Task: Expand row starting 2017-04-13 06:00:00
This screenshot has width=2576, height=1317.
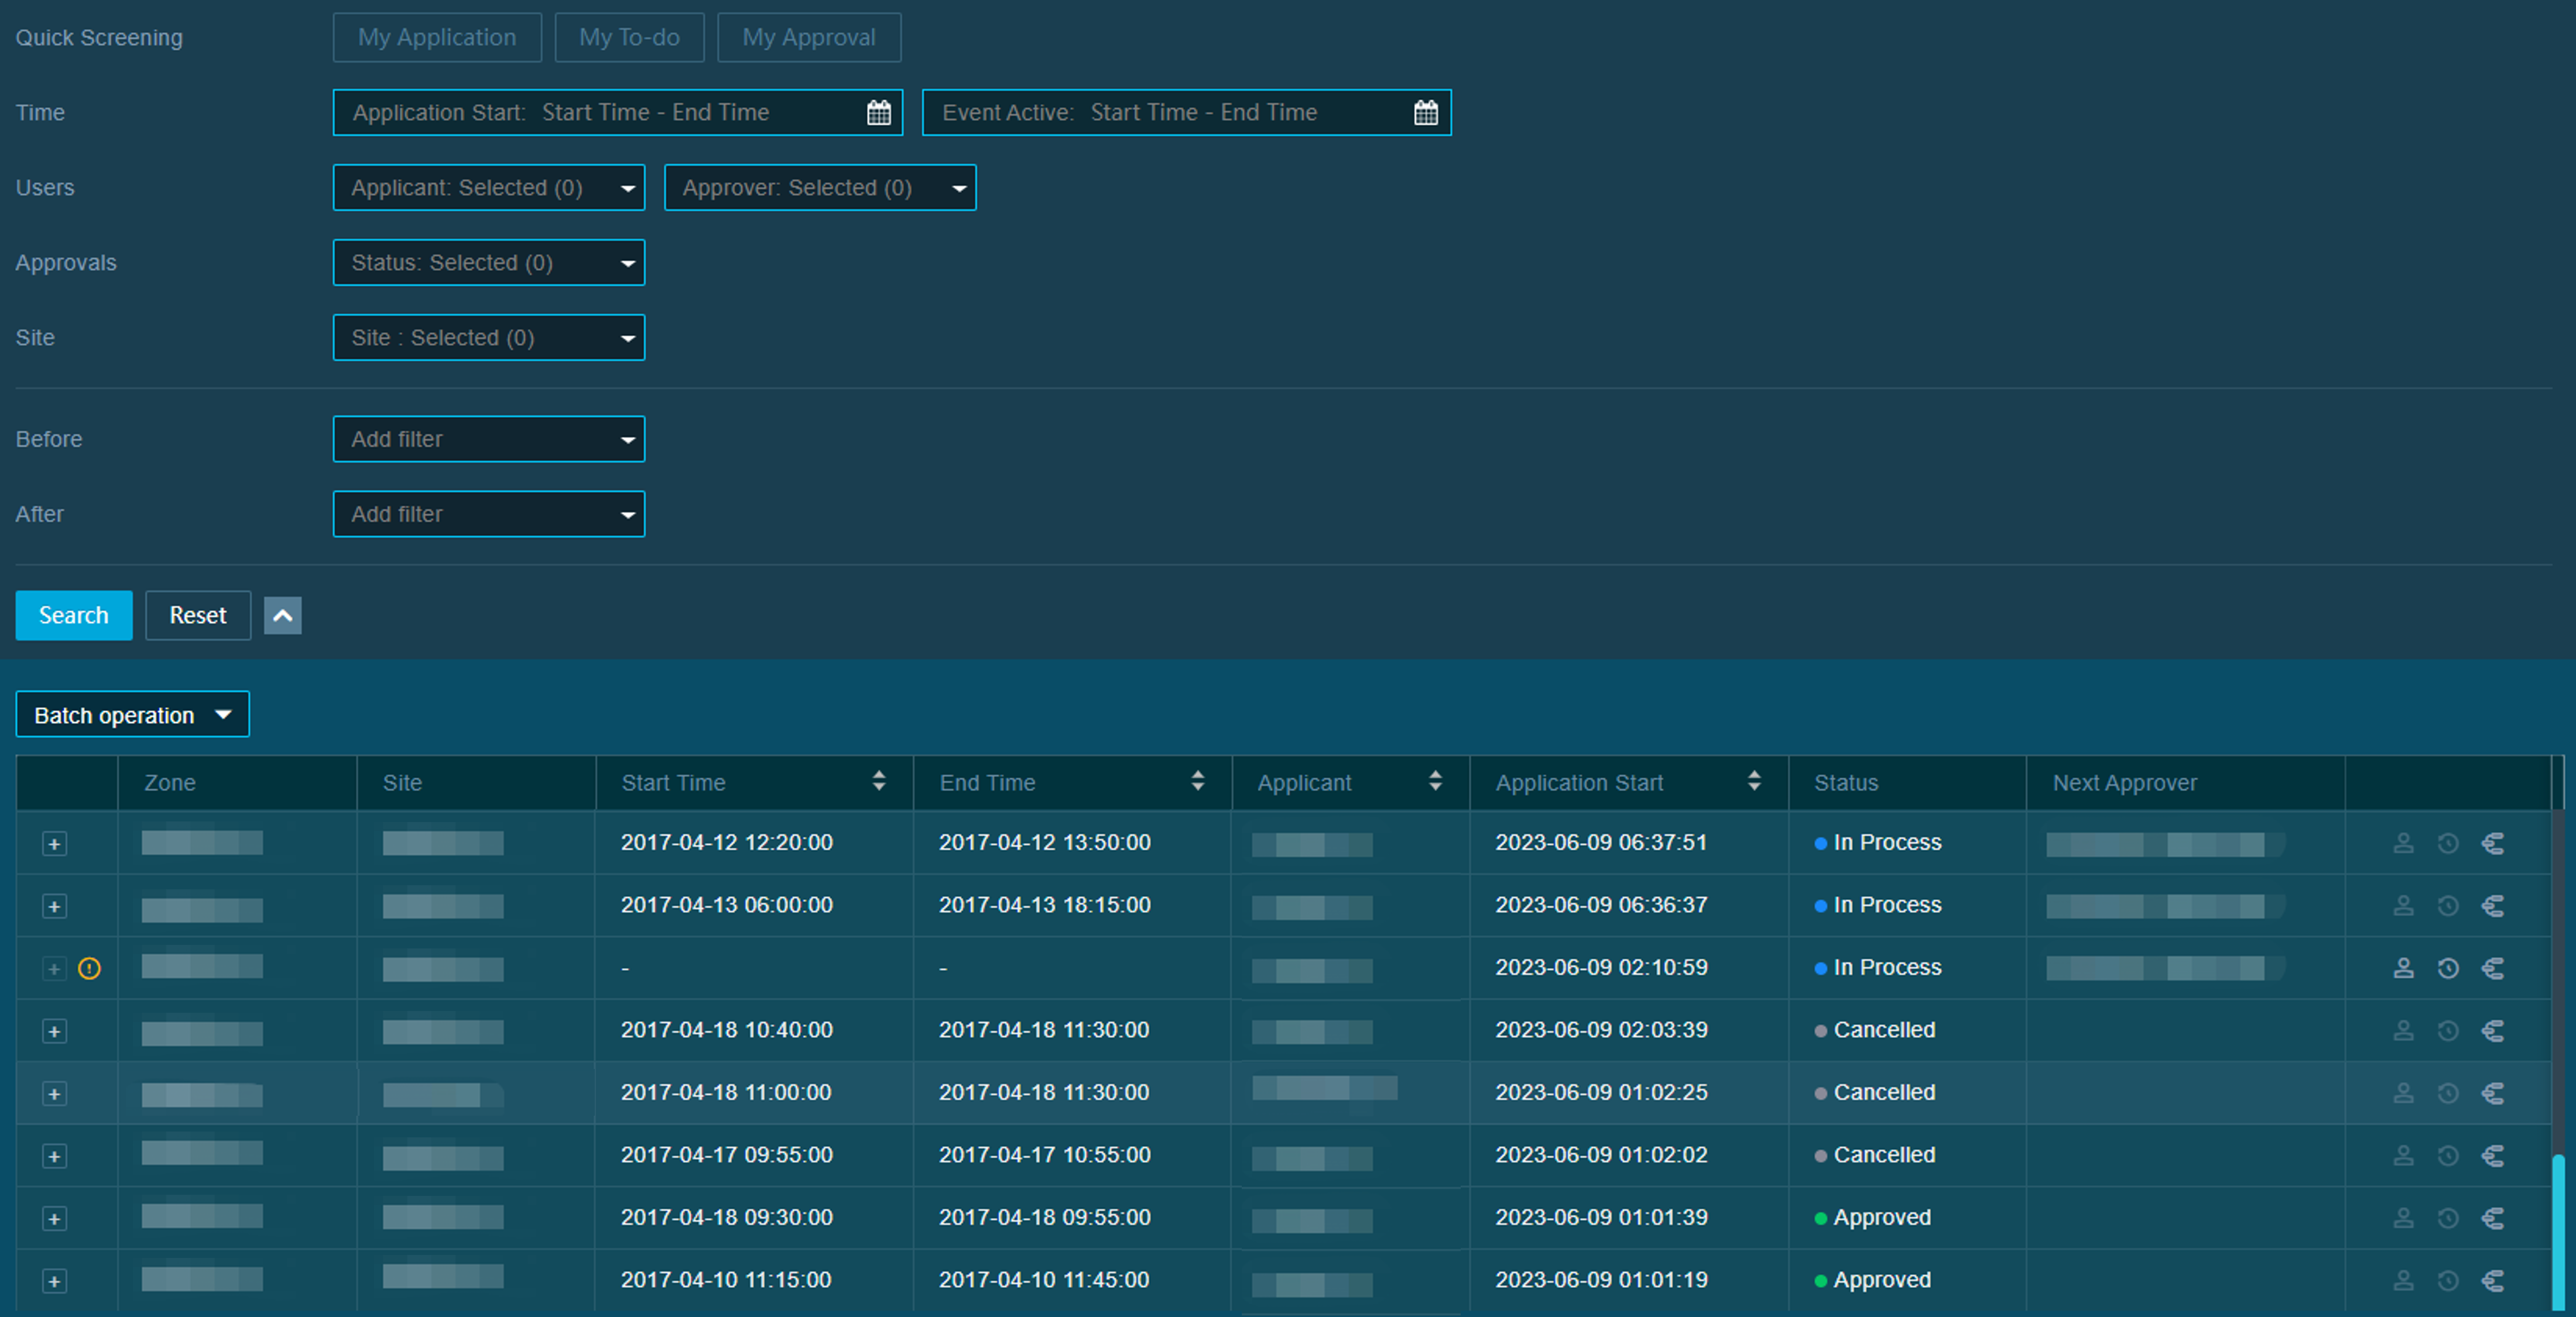Action: (x=55, y=906)
